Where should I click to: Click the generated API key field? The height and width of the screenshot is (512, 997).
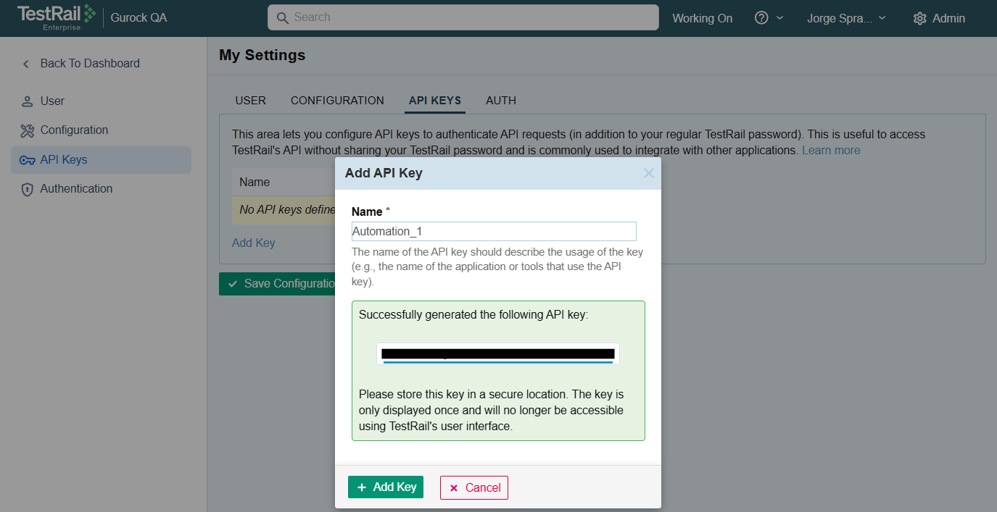(498, 354)
